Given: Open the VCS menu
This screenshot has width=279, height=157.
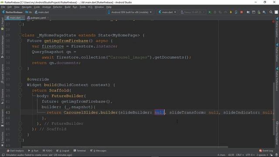Looking at the screenshot, I should point(90,7).
